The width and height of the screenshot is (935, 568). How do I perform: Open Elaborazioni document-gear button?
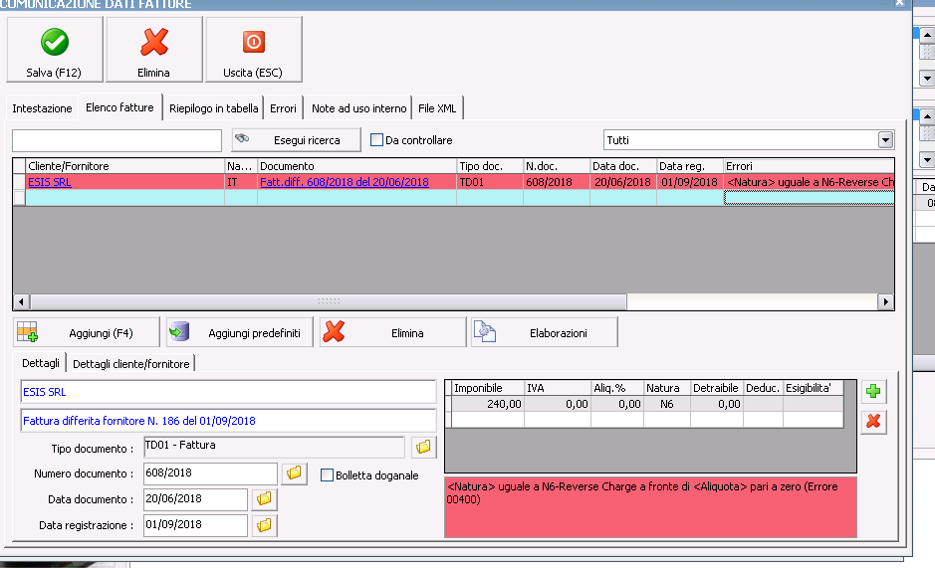545,332
